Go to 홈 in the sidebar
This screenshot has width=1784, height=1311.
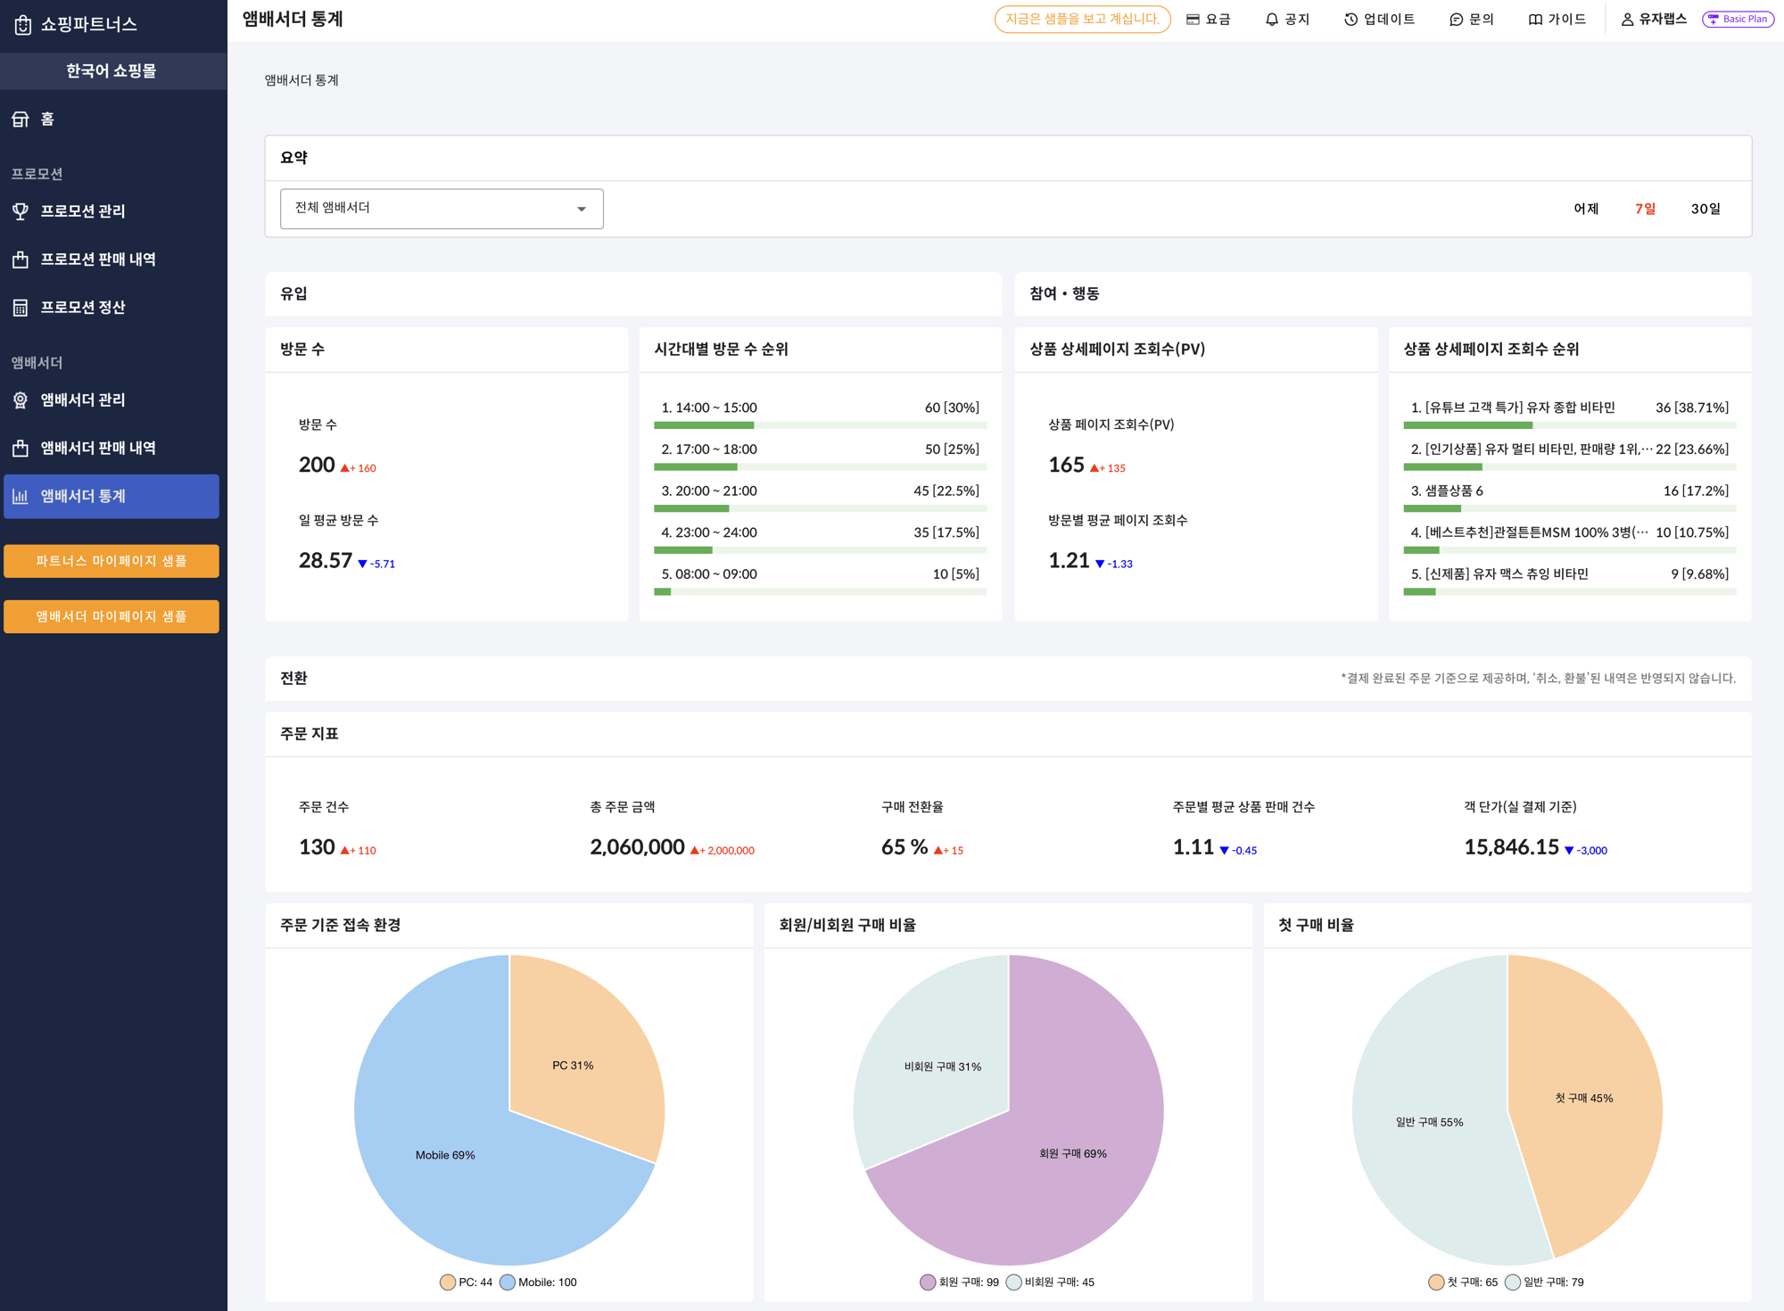(x=111, y=120)
